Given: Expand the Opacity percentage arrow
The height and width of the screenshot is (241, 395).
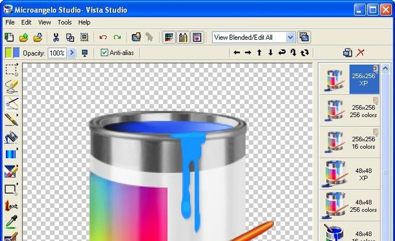Looking at the screenshot, I should (x=72, y=53).
